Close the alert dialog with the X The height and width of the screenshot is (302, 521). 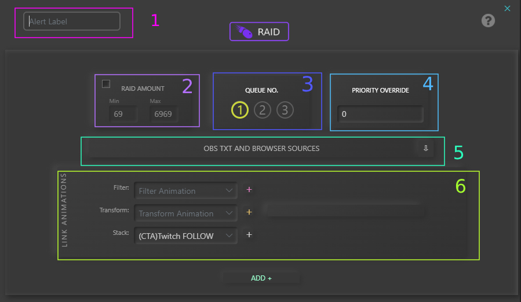point(507,8)
